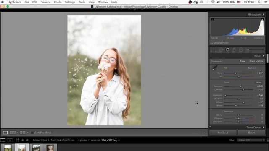This screenshot has height=151, width=269.
Task: Click the Previous button
Action: [223, 133]
